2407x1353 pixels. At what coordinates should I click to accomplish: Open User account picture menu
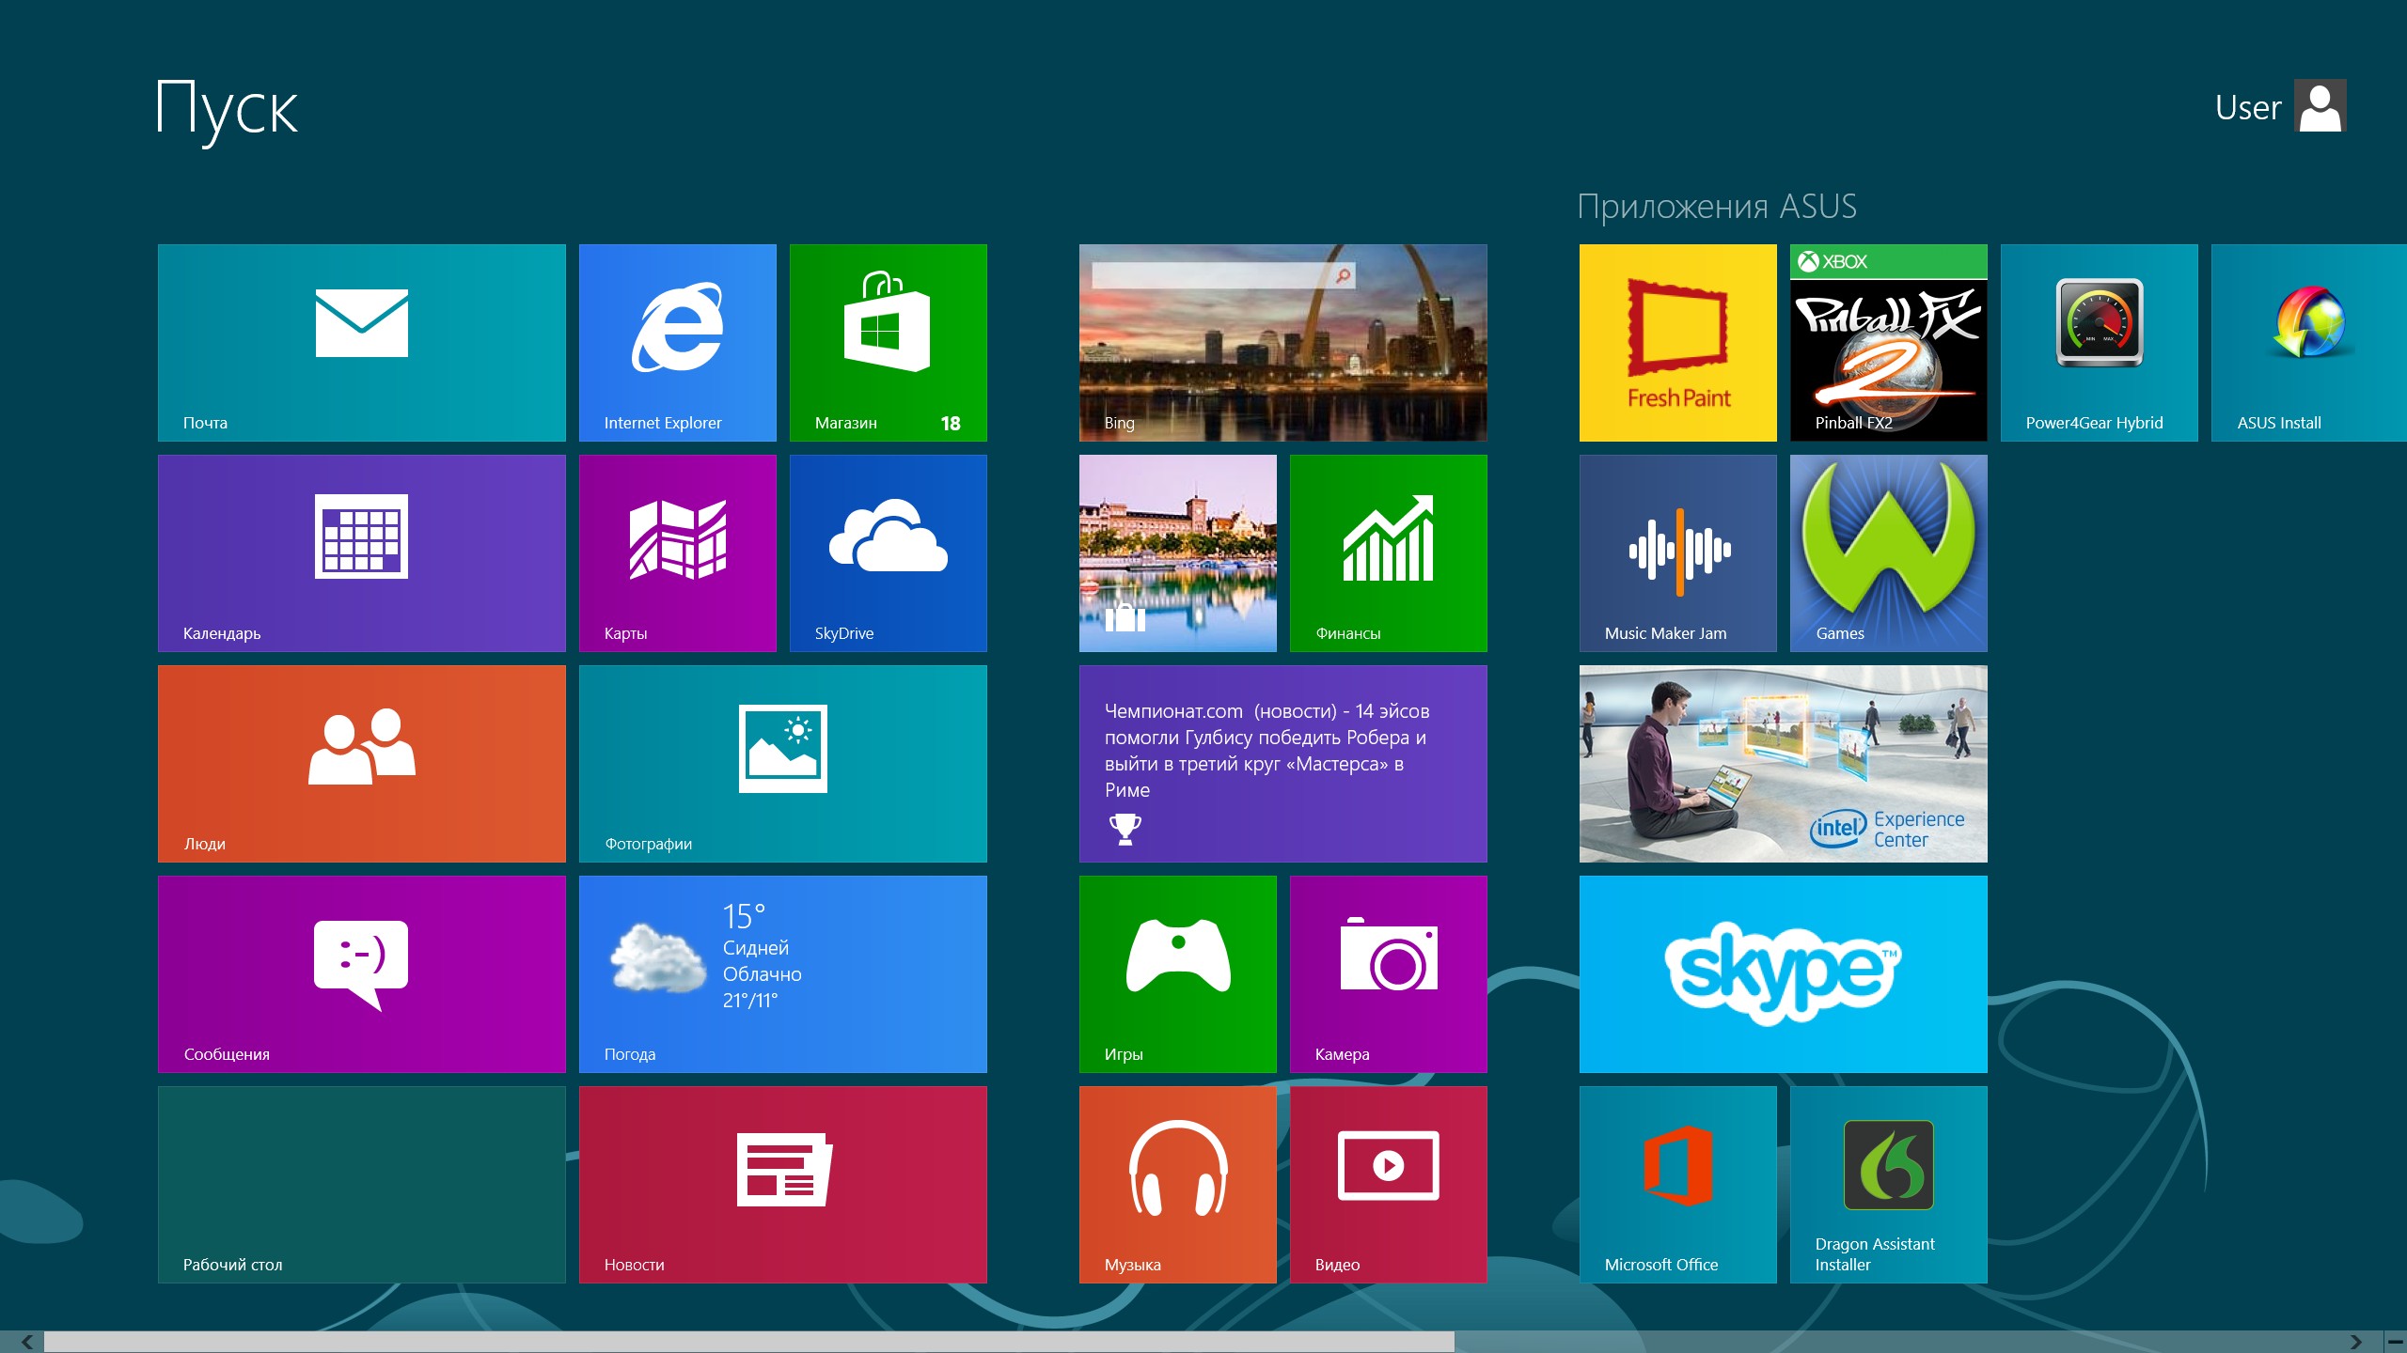click(2320, 106)
